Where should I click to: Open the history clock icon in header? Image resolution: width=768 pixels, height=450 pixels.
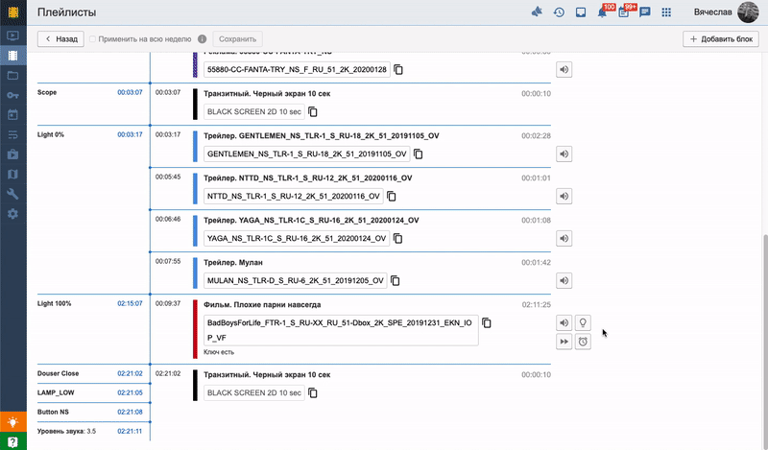point(559,12)
